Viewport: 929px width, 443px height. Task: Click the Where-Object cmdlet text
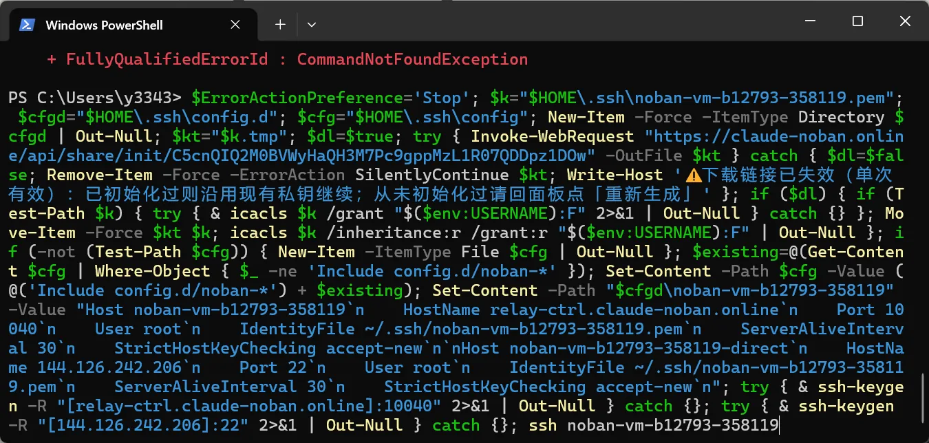(x=153, y=271)
